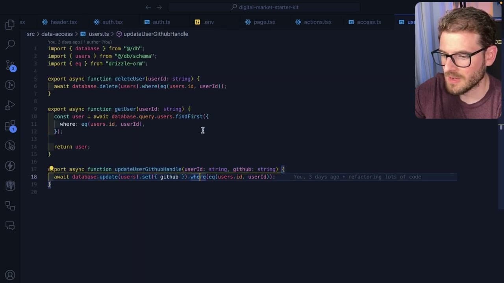The image size is (504, 283).
Task: Go back using the left arrow
Action: (148, 7)
